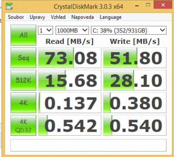Screen dimensions: 174x157
Task: Expand the C: drive selection dropdown
Action: (x=129, y=30)
